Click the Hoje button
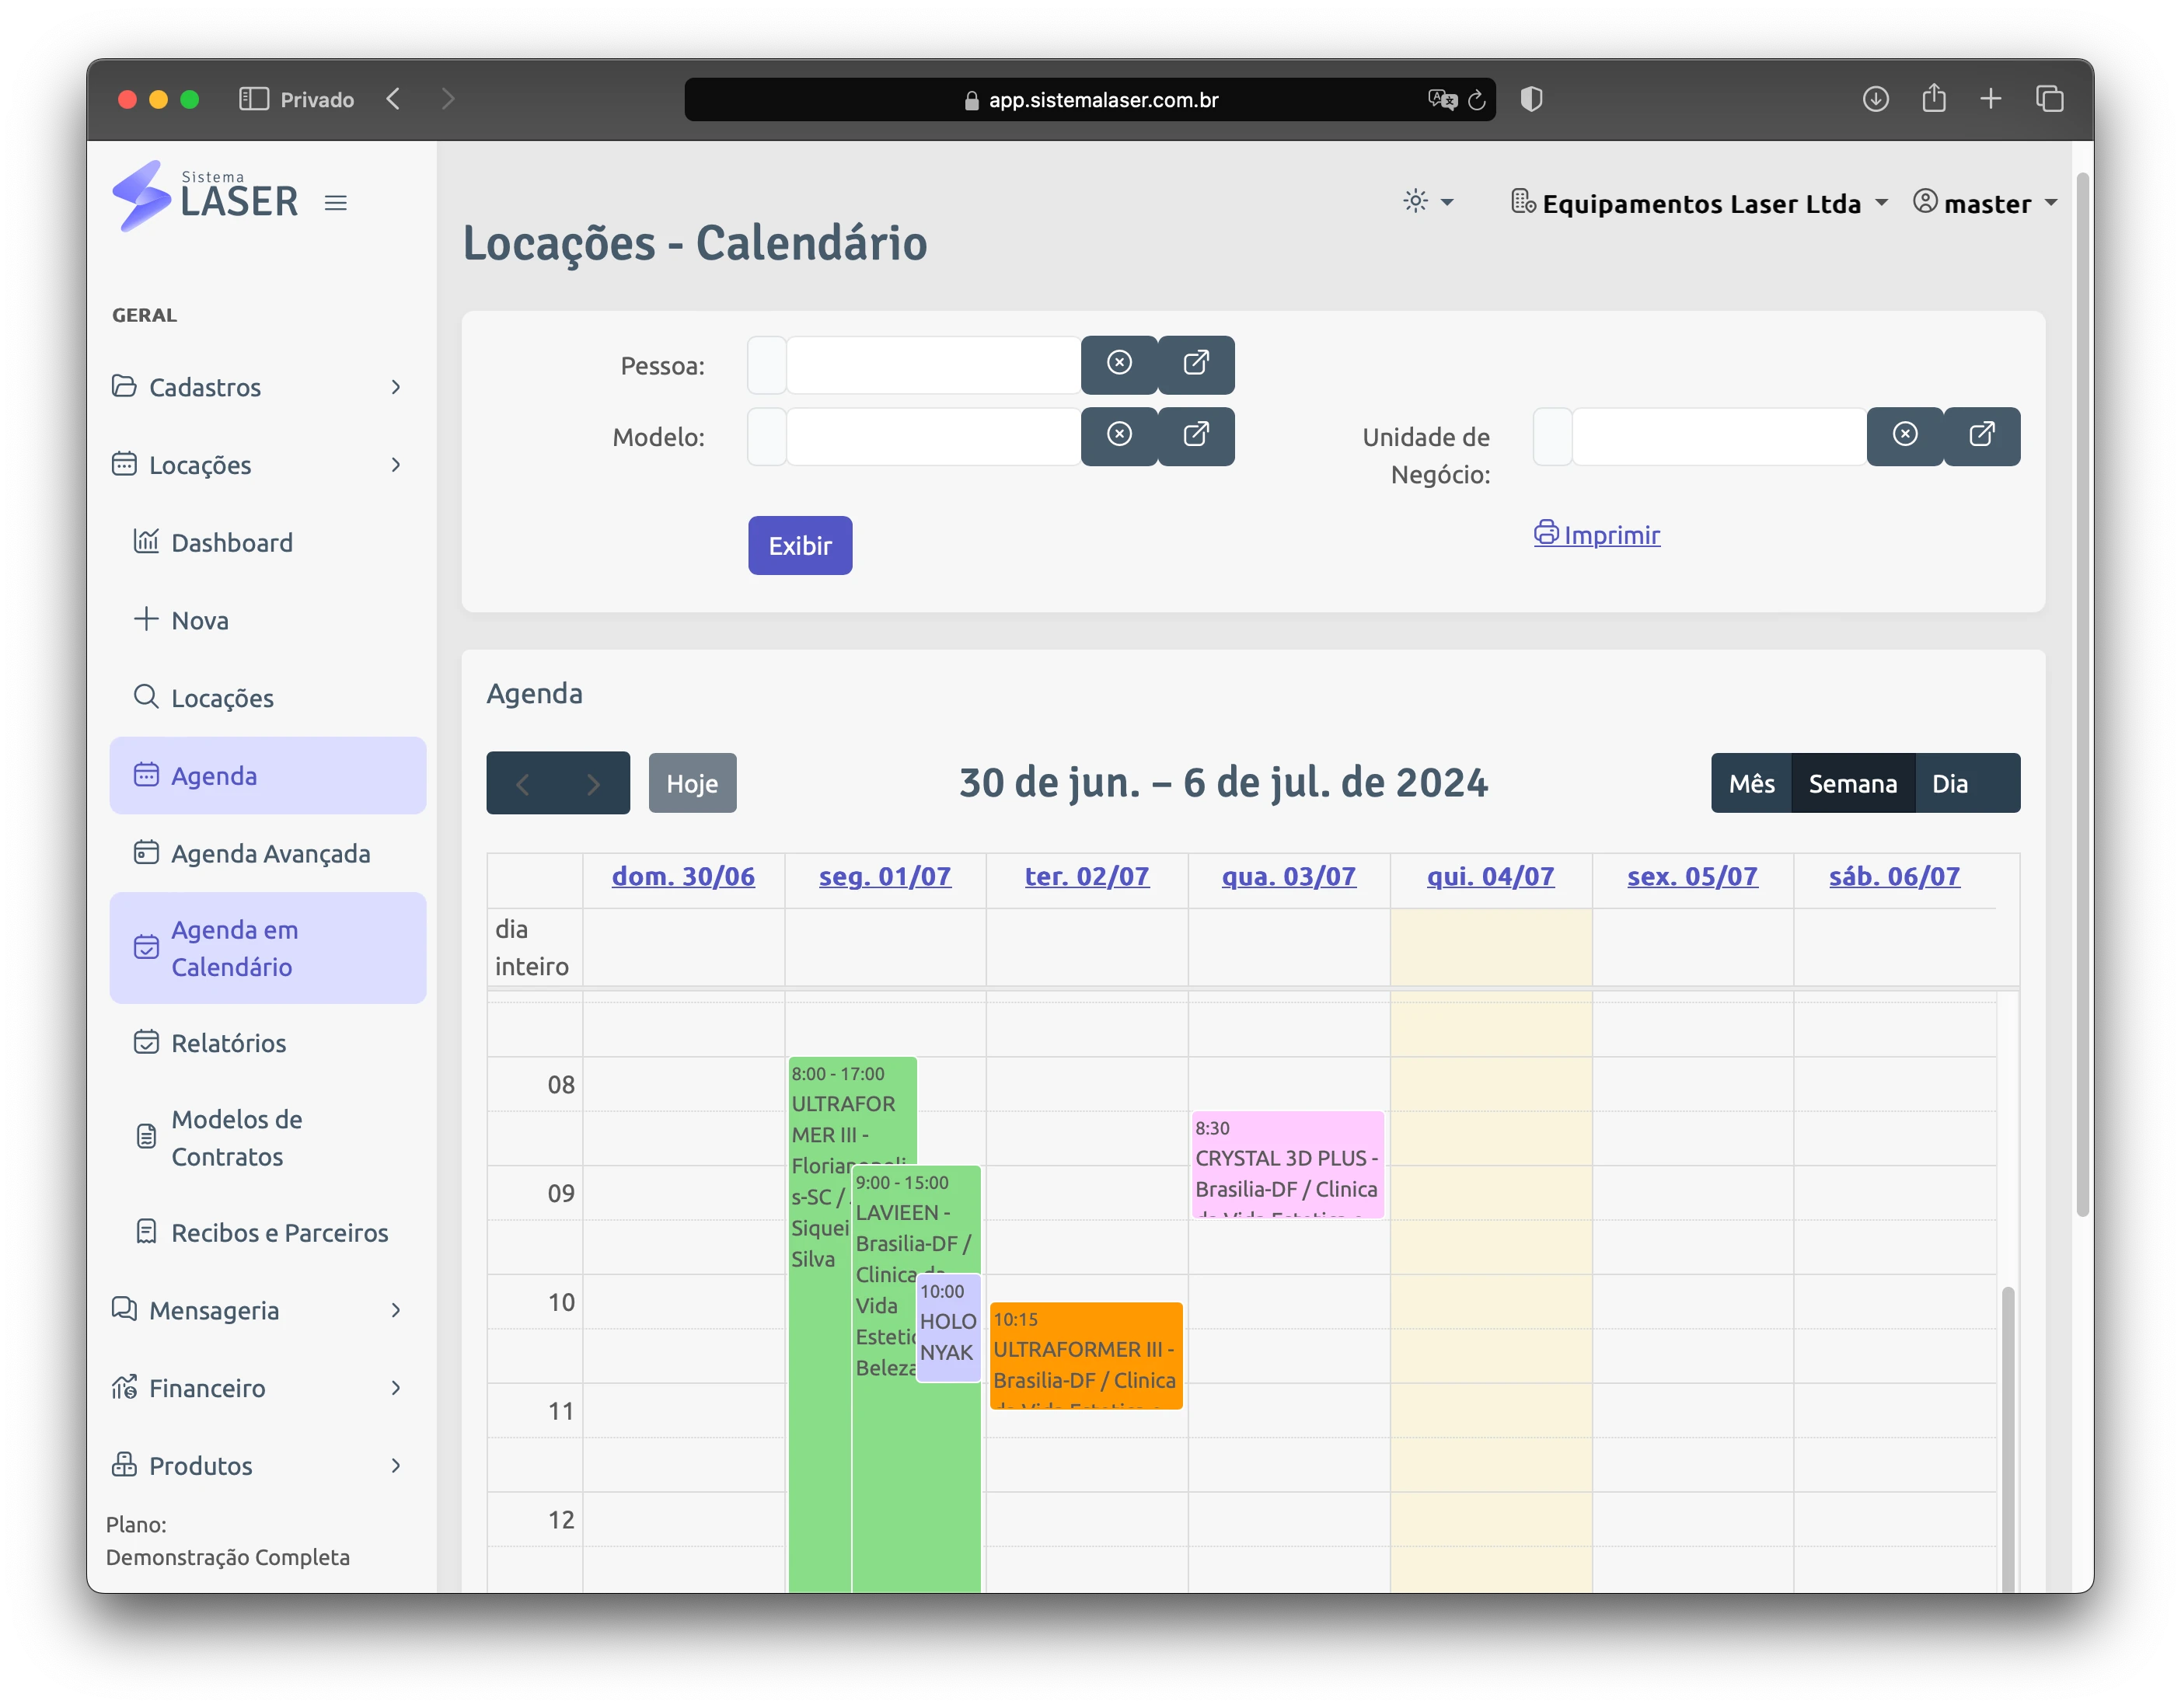The height and width of the screenshot is (1708, 2181). 692,783
